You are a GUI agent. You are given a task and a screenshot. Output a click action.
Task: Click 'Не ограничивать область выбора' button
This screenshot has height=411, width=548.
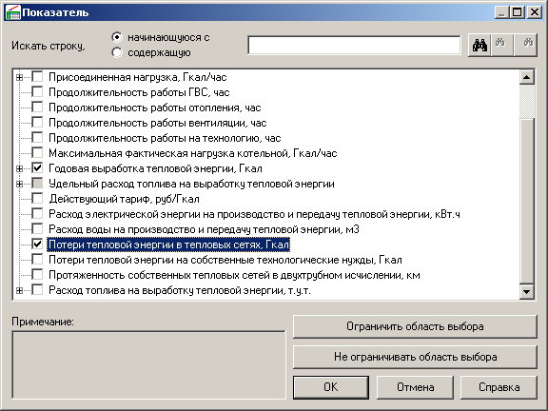click(415, 357)
